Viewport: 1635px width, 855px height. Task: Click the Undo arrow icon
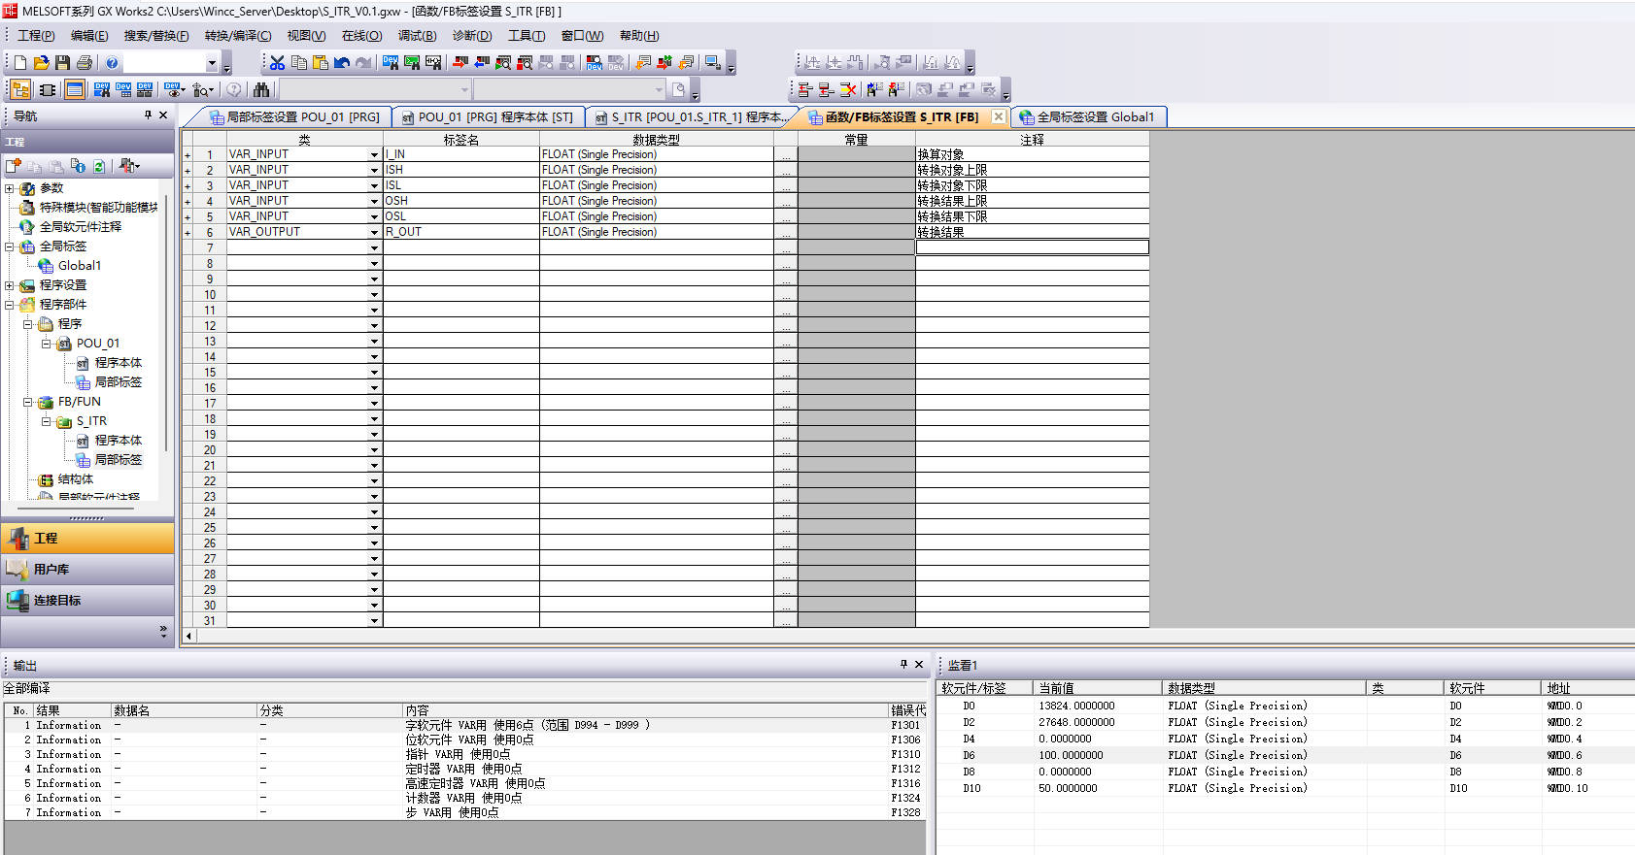(x=342, y=63)
